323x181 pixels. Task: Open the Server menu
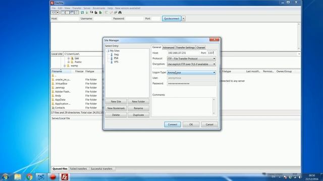[x=87, y=8]
